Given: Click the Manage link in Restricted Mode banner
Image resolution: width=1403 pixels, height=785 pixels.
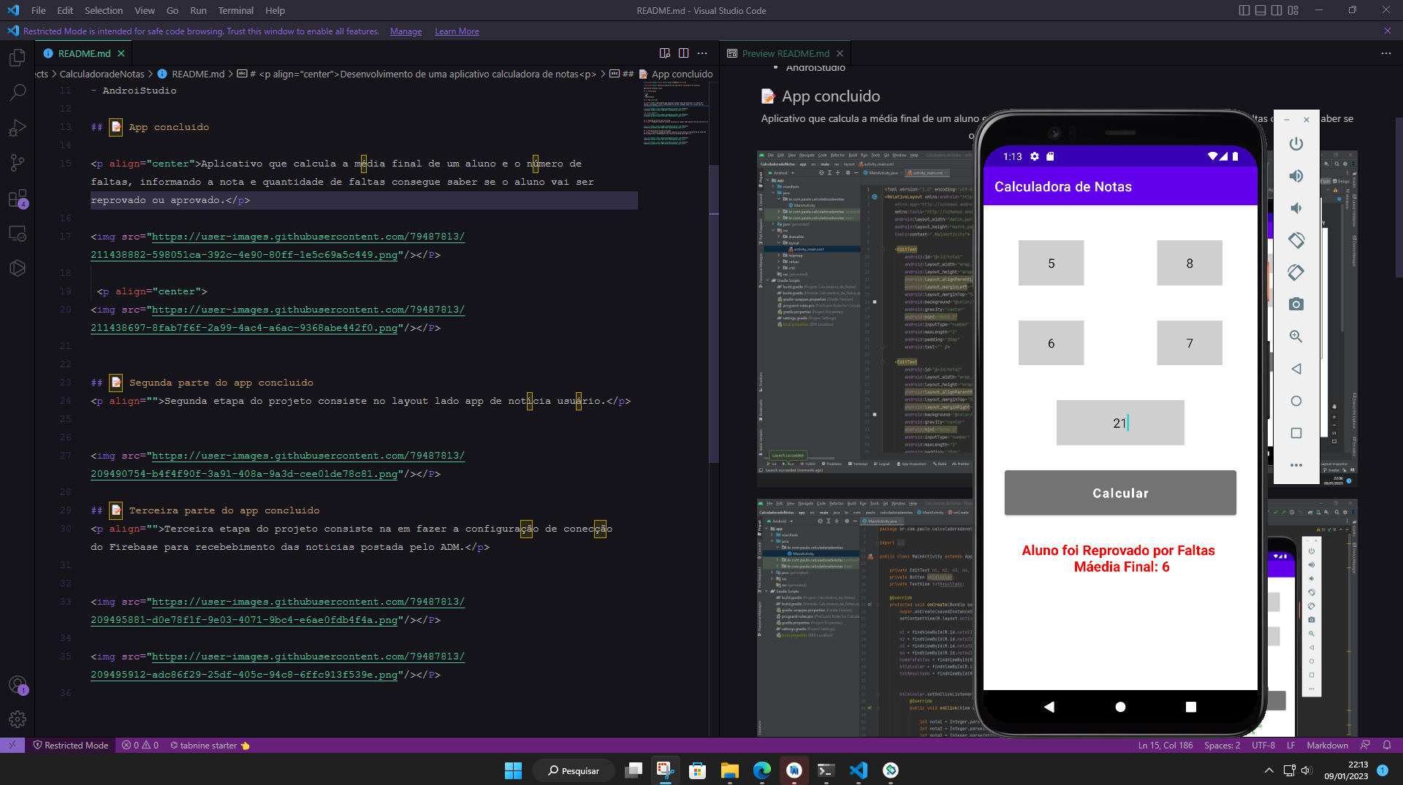Looking at the screenshot, I should pos(406,31).
